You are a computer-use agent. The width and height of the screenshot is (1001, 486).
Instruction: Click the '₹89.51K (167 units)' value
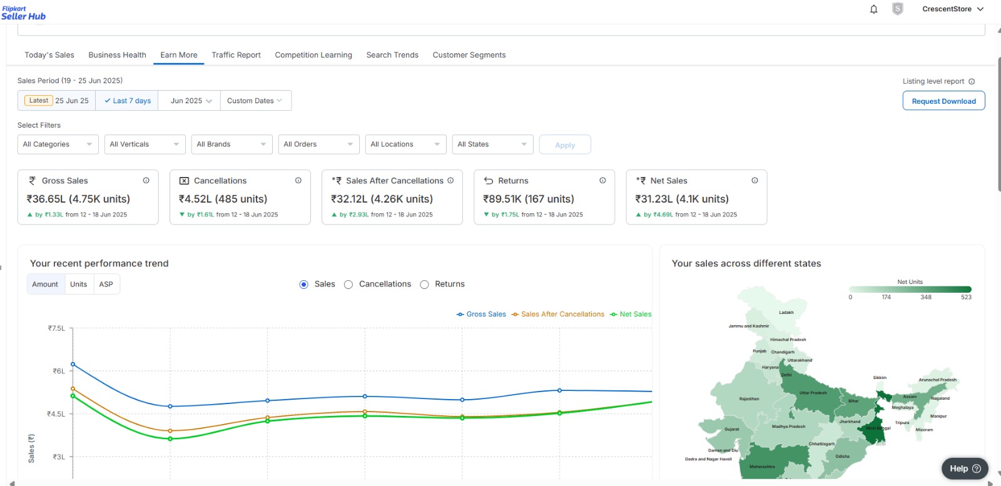click(529, 199)
